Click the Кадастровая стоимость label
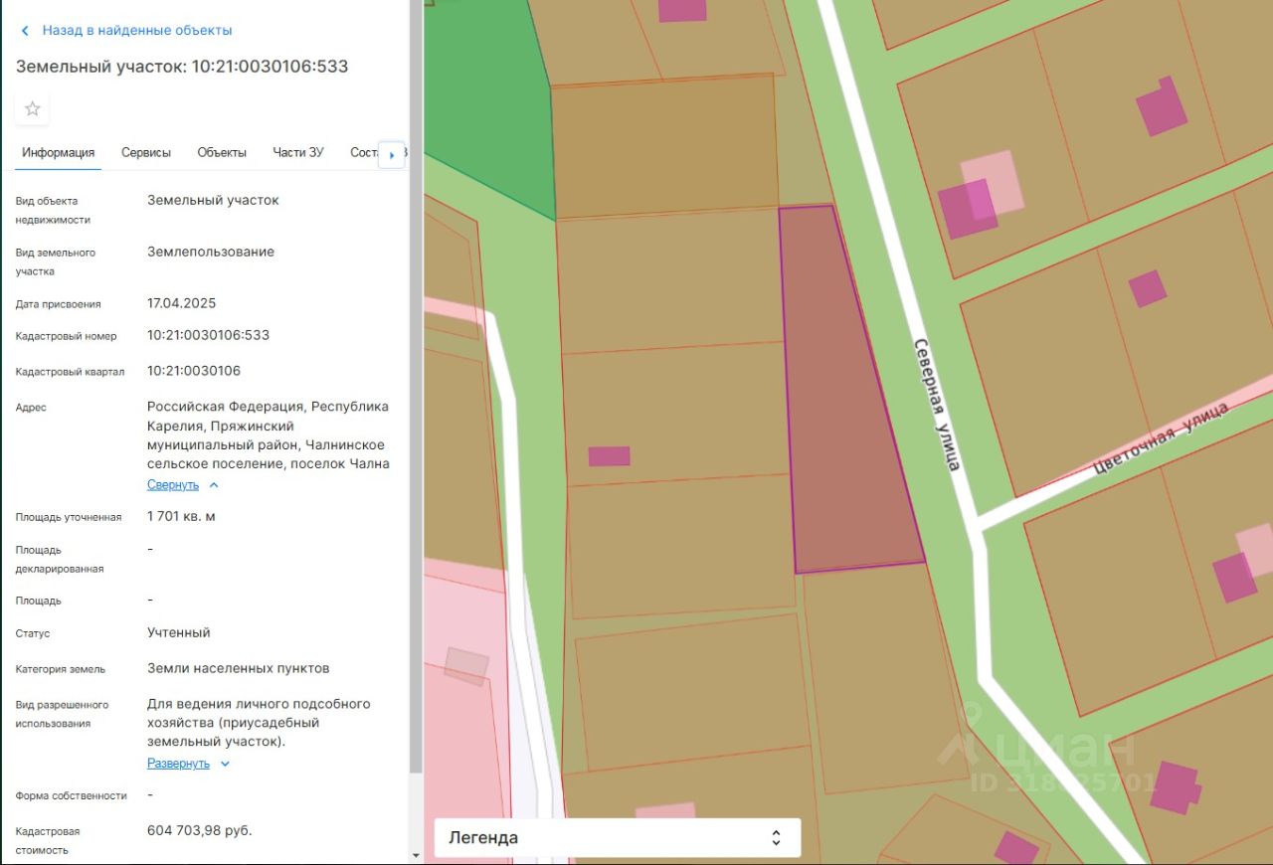 tap(48, 840)
